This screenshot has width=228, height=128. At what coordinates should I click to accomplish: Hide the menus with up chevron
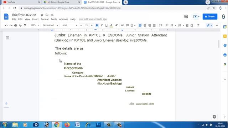click(217, 25)
